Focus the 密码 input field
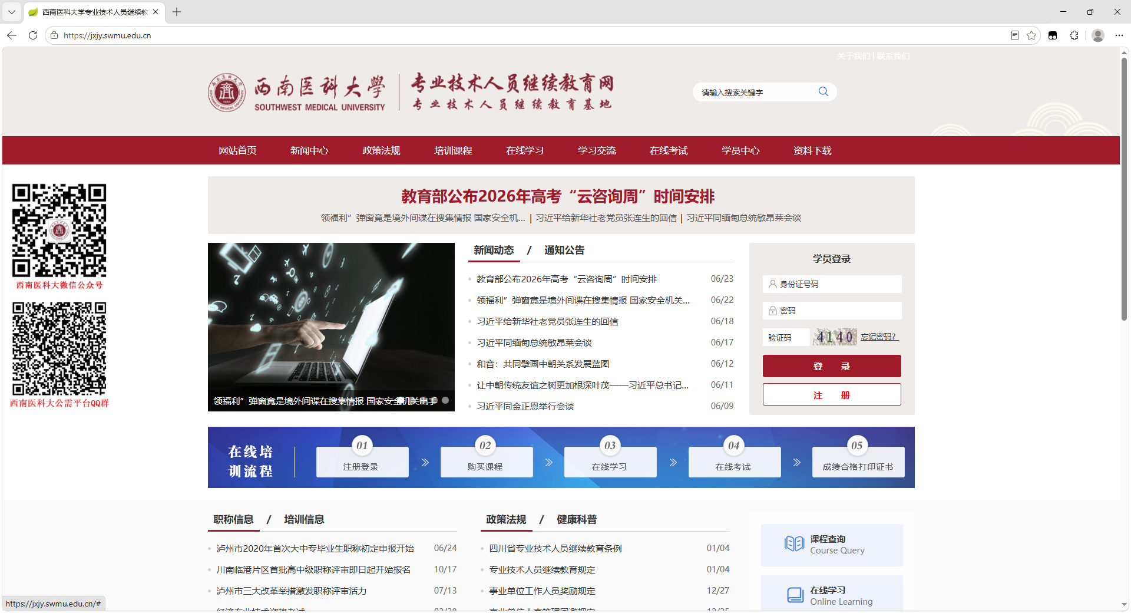Image resolution: width=1131 pixels, height=613 pixels. (832, 311)
